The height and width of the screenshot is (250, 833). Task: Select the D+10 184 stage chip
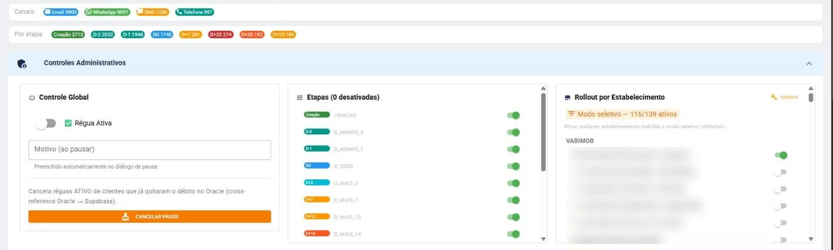click(283, 34)
